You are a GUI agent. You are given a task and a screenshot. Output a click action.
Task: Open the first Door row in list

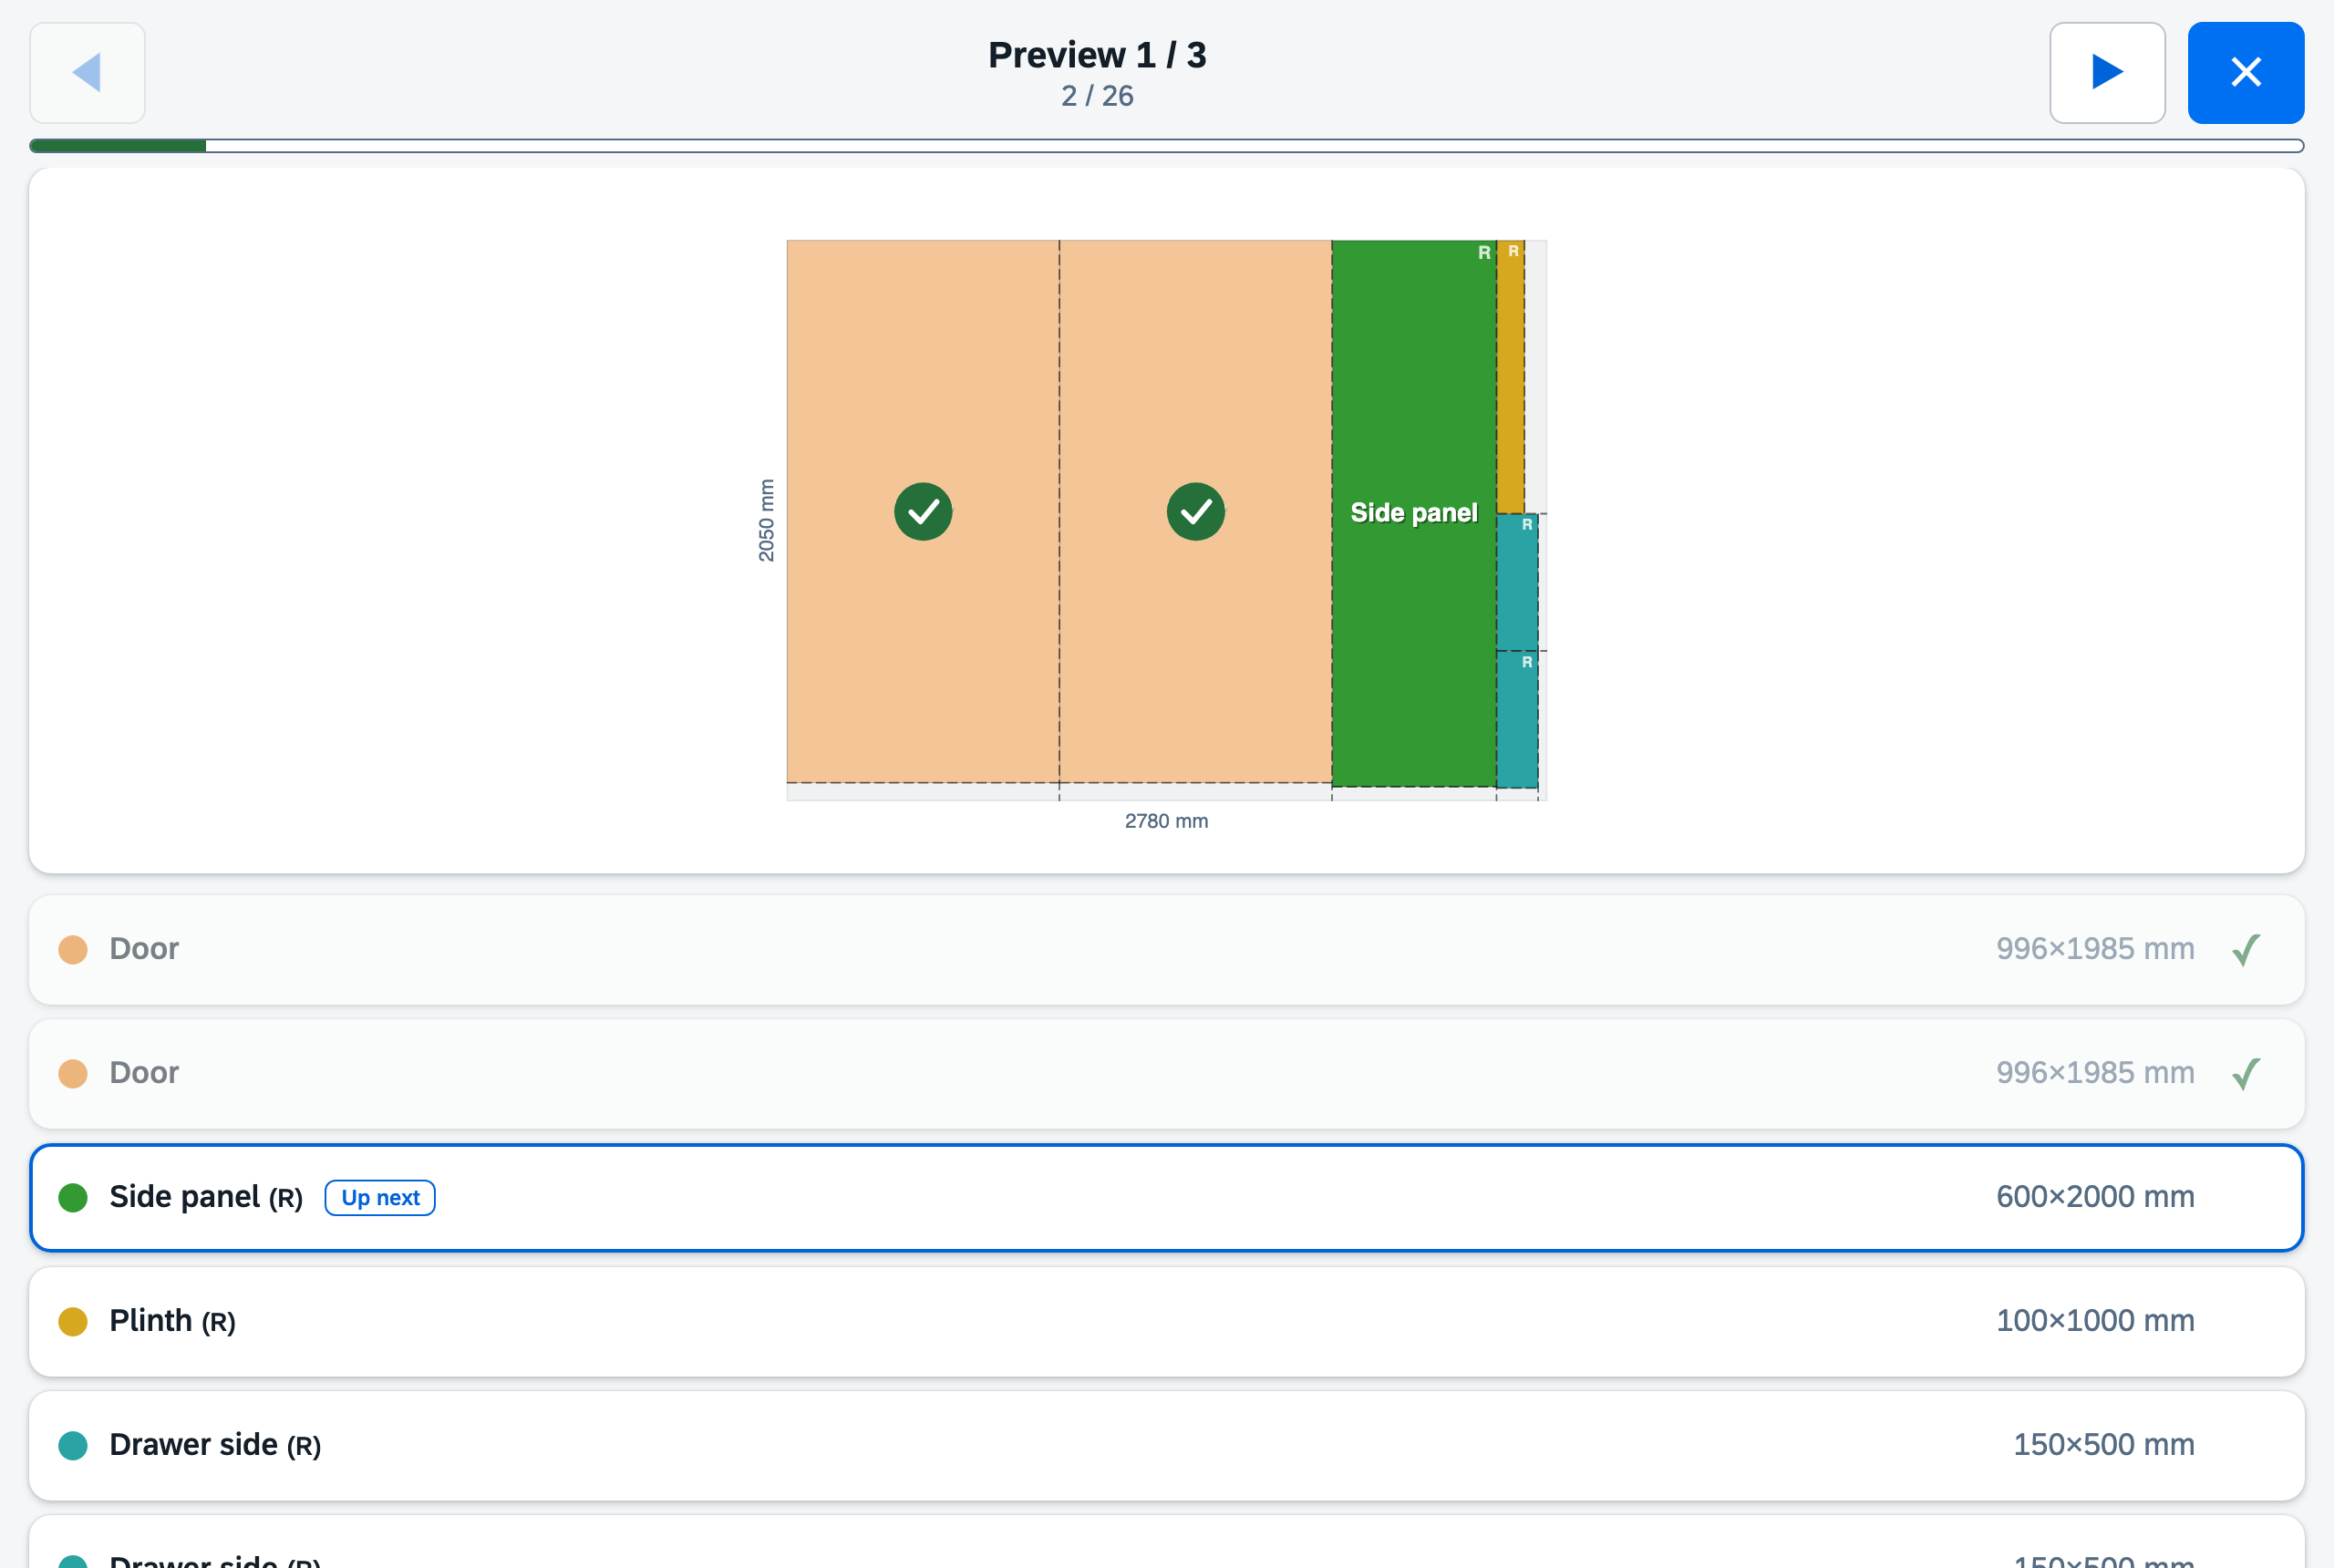click(x=1166, y=949)
